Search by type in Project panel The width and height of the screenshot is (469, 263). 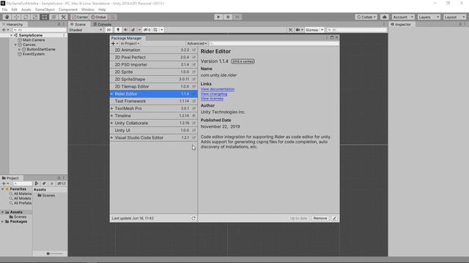coord(37,183)
